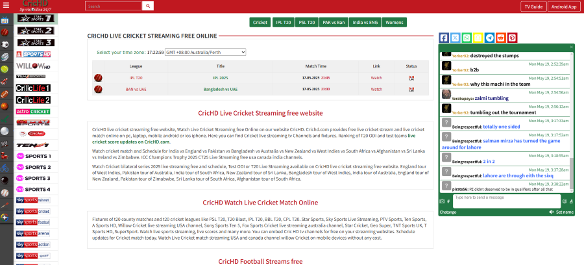Select the orange basketball sport icon
584x265 pixels.
point(5,106)
